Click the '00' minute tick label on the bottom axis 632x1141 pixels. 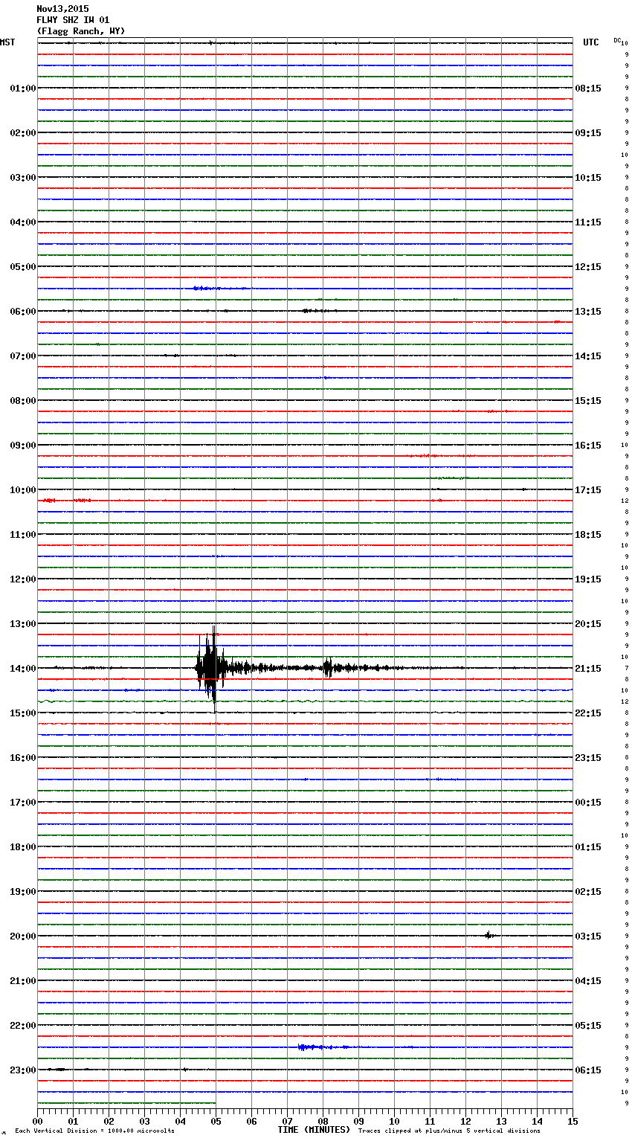pyautogui.click(x=37, y=1121)
